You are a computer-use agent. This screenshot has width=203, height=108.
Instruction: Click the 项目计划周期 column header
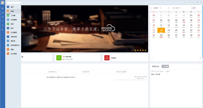(x=121, y=72)
